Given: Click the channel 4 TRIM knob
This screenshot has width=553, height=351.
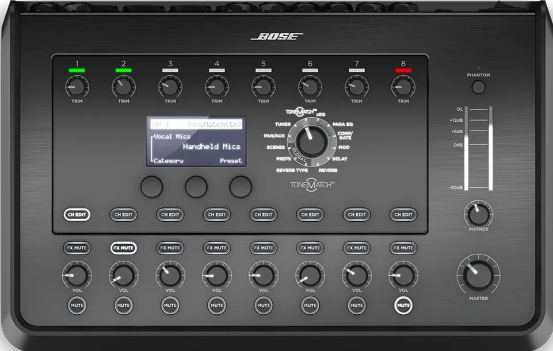Looking at the screenshot, I should click(x=216, y=87).
